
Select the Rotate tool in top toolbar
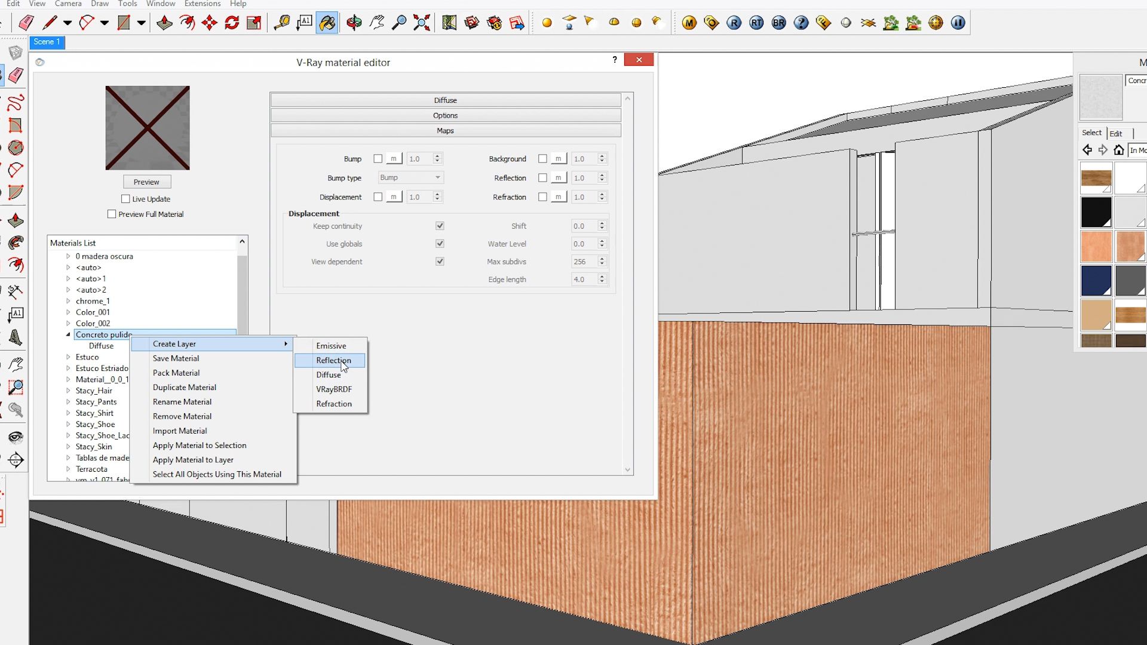[232, 23]
